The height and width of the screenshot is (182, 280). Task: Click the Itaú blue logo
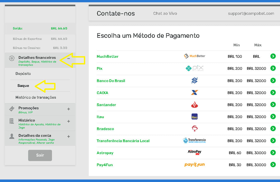(195, 117)
